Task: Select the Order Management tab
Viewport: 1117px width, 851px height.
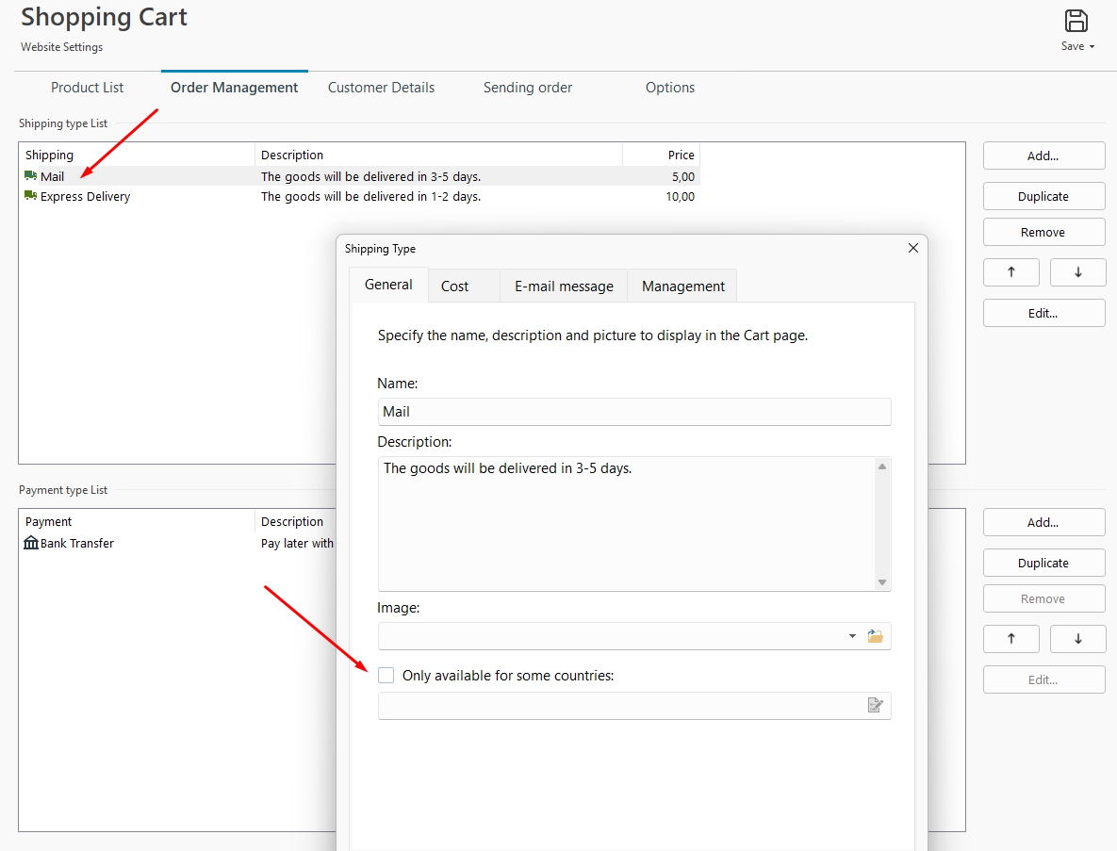Action: pos(235,88)
